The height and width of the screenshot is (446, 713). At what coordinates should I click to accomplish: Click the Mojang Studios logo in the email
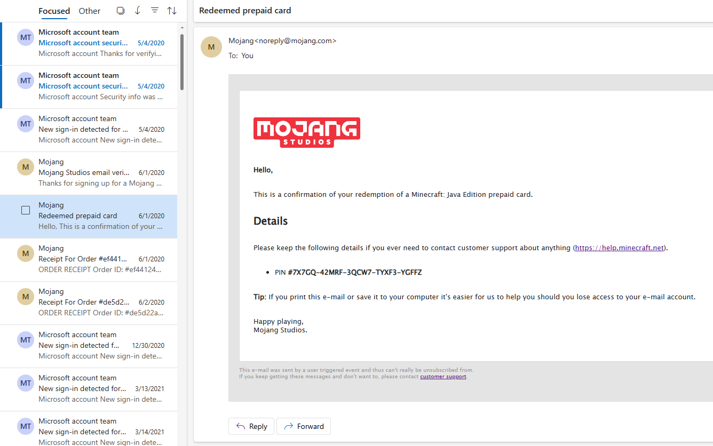tap(307, 132)
